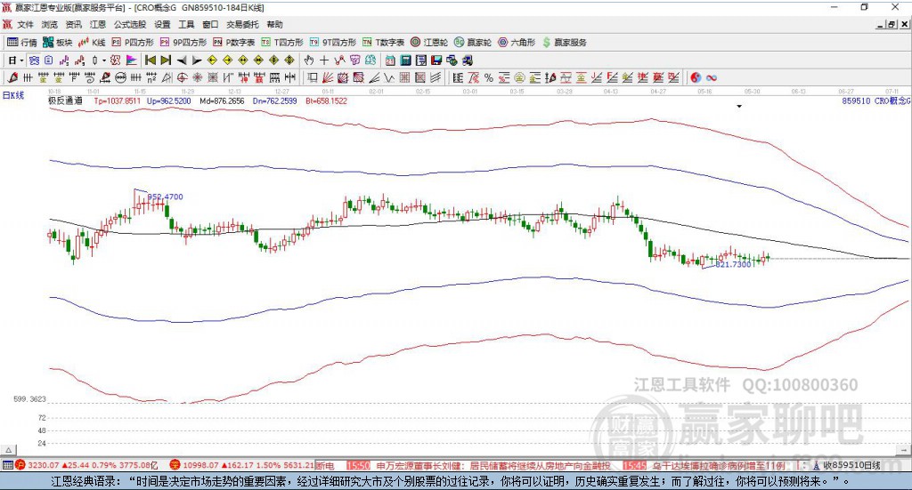912x490 pixels.
Task: Open the calendar date icon
Action: point(390,60)
